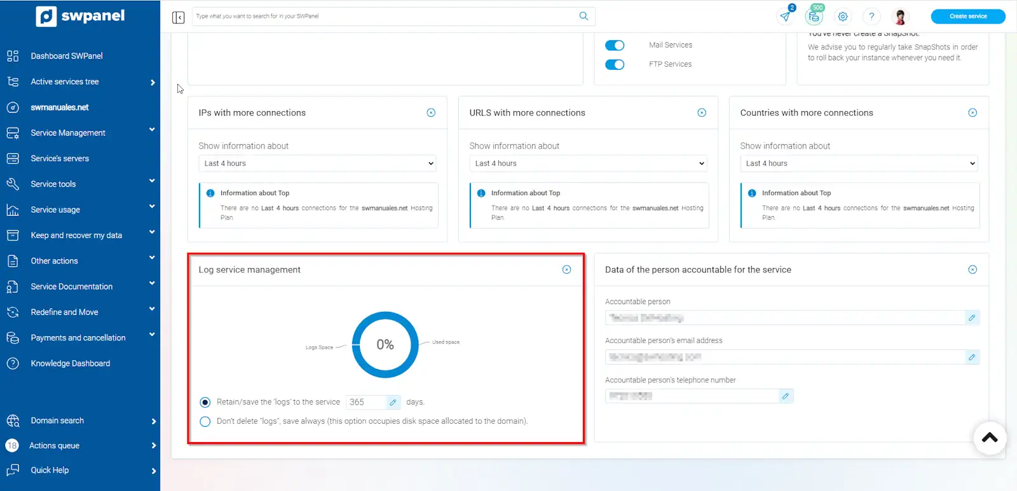The width and height of the screenshot is (1017, 491).
Task: Edit the accountable person's email pencil icon
Action: click(971, 357)
